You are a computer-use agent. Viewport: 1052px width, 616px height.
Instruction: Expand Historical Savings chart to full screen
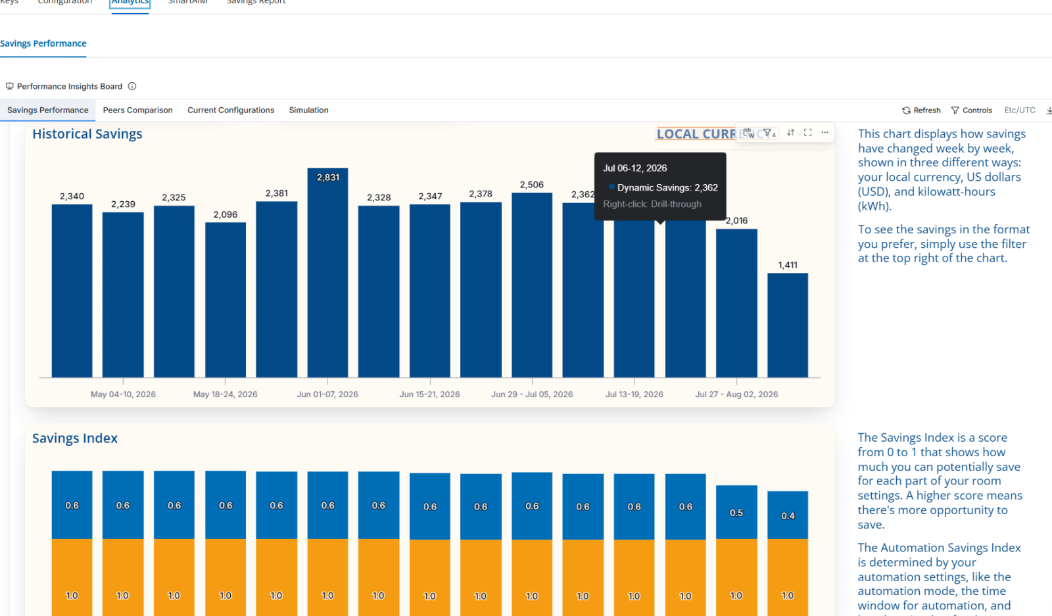(808, 133)
